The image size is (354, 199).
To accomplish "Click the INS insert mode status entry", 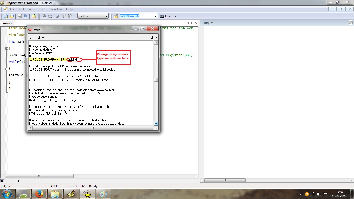I will click(x=84, y=186).
